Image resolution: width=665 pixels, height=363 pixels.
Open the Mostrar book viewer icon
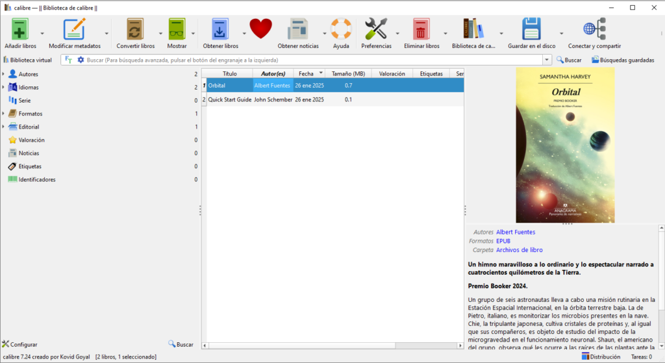(x=177, y=30)
